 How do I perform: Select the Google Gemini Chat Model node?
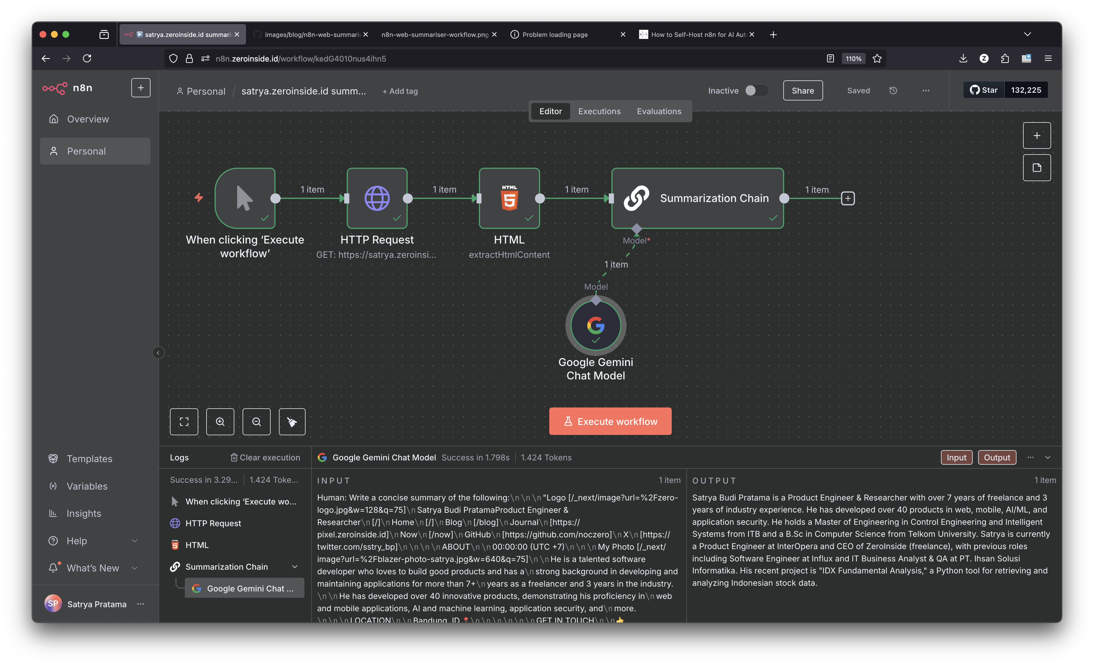[x=595, y=326]
